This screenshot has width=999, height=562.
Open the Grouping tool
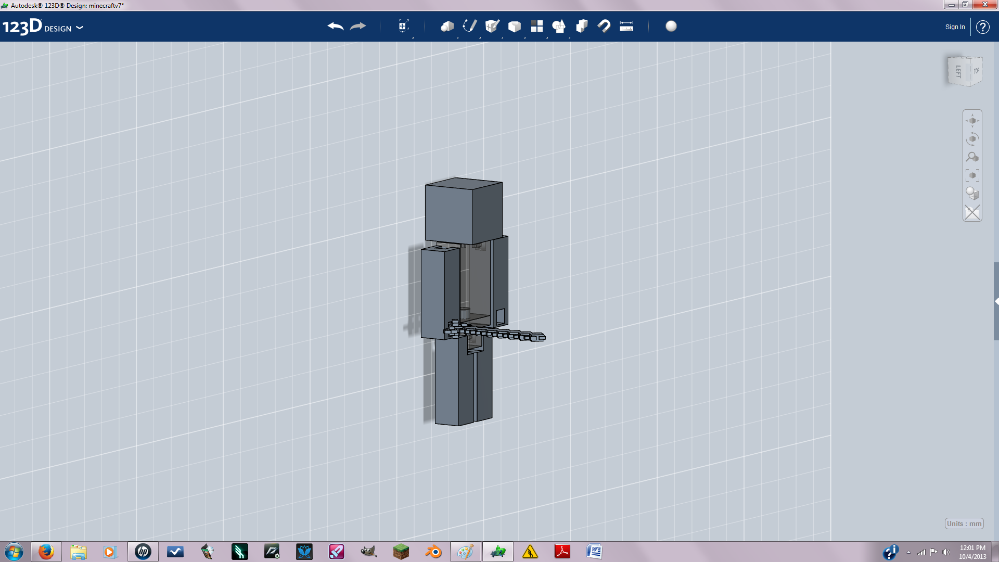pos(559,26)
